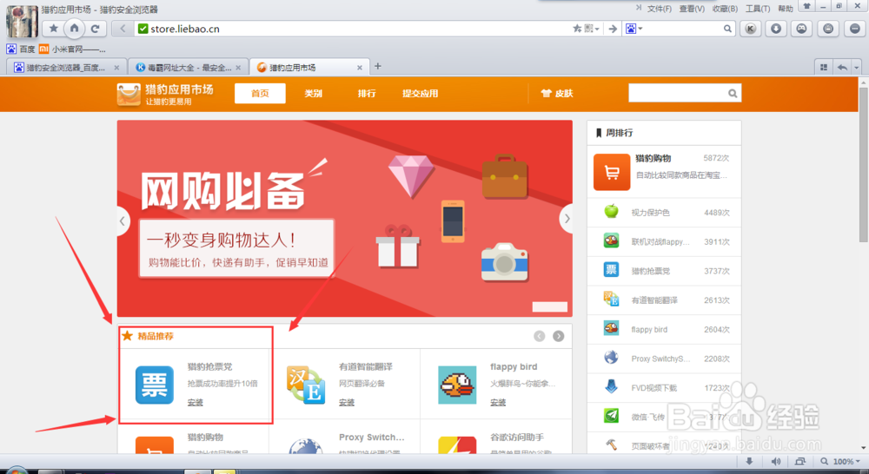The image size is (869, 474).
Task: Show previous banner slide
Action: (123, 221)
